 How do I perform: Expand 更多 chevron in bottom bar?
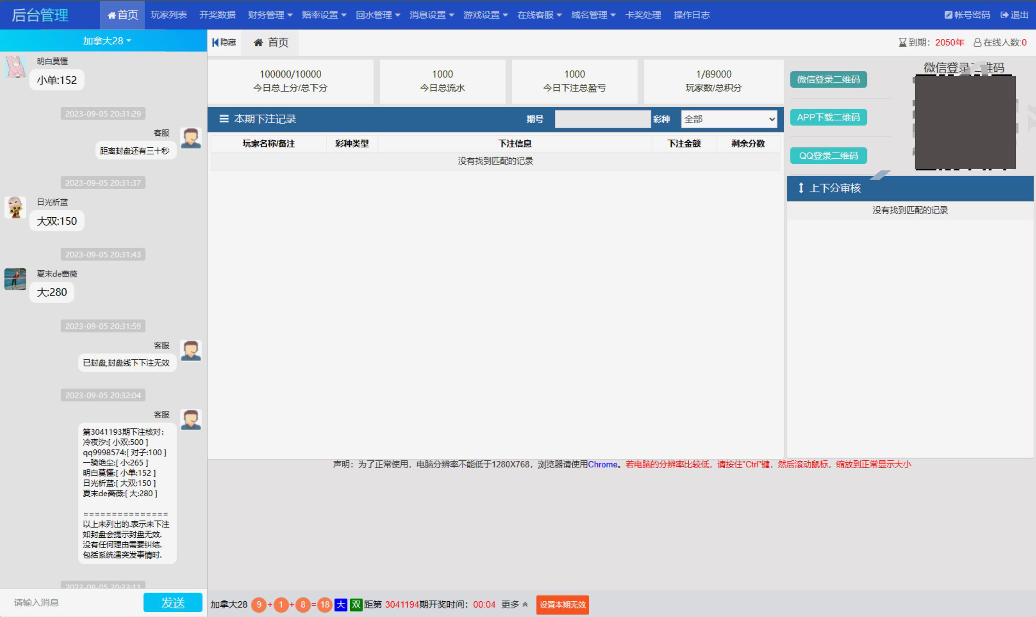[x=525, y=605]
